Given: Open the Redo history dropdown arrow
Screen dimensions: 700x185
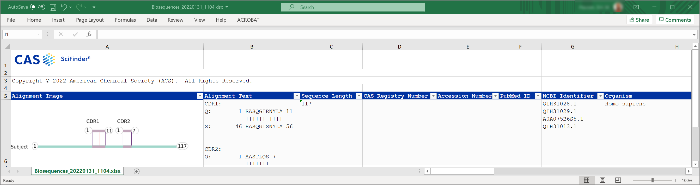Looking at the screenshot, I should (x=86, y=7).
